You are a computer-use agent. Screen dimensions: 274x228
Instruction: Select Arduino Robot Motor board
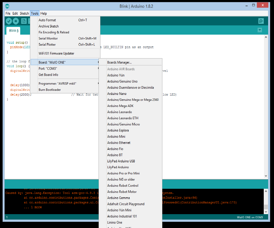tap(130, 192)
